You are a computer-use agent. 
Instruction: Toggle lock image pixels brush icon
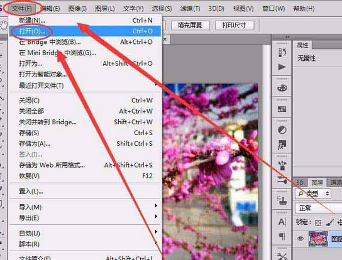click(x=329, y=222)
